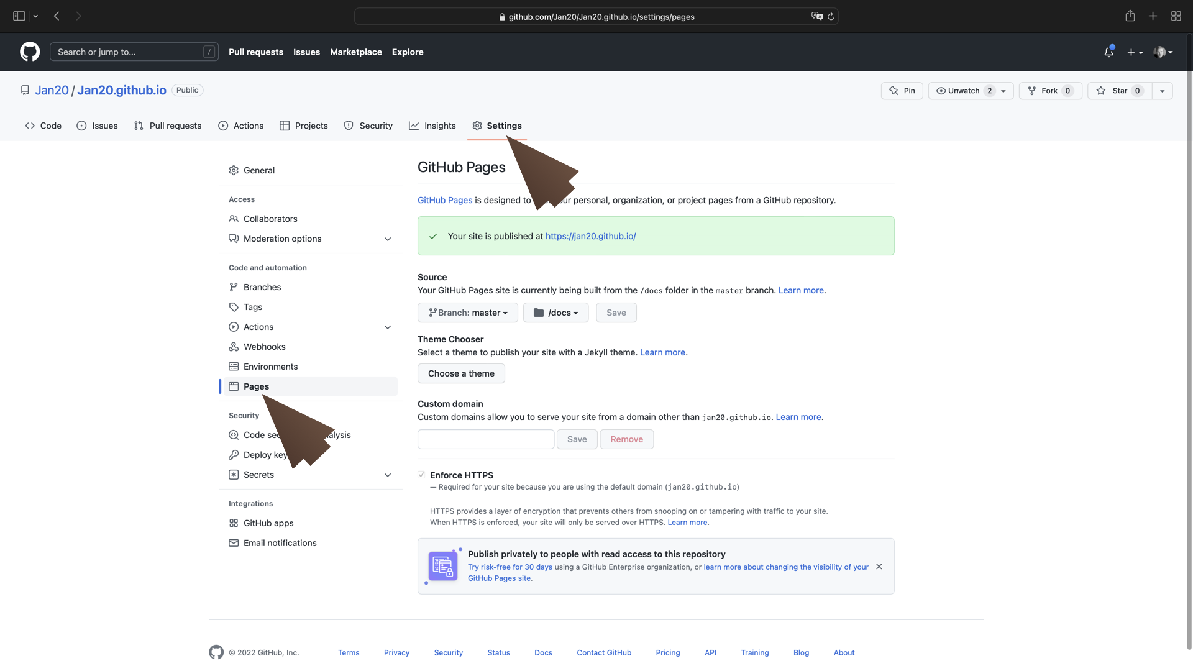Open the /docs folder dropdown
1193x671 pixels.
(555, 313)
